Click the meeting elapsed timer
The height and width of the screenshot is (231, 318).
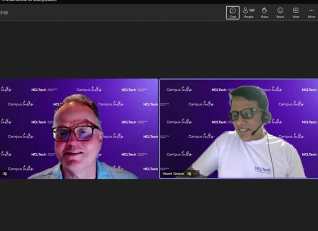[x=4, y=13]
